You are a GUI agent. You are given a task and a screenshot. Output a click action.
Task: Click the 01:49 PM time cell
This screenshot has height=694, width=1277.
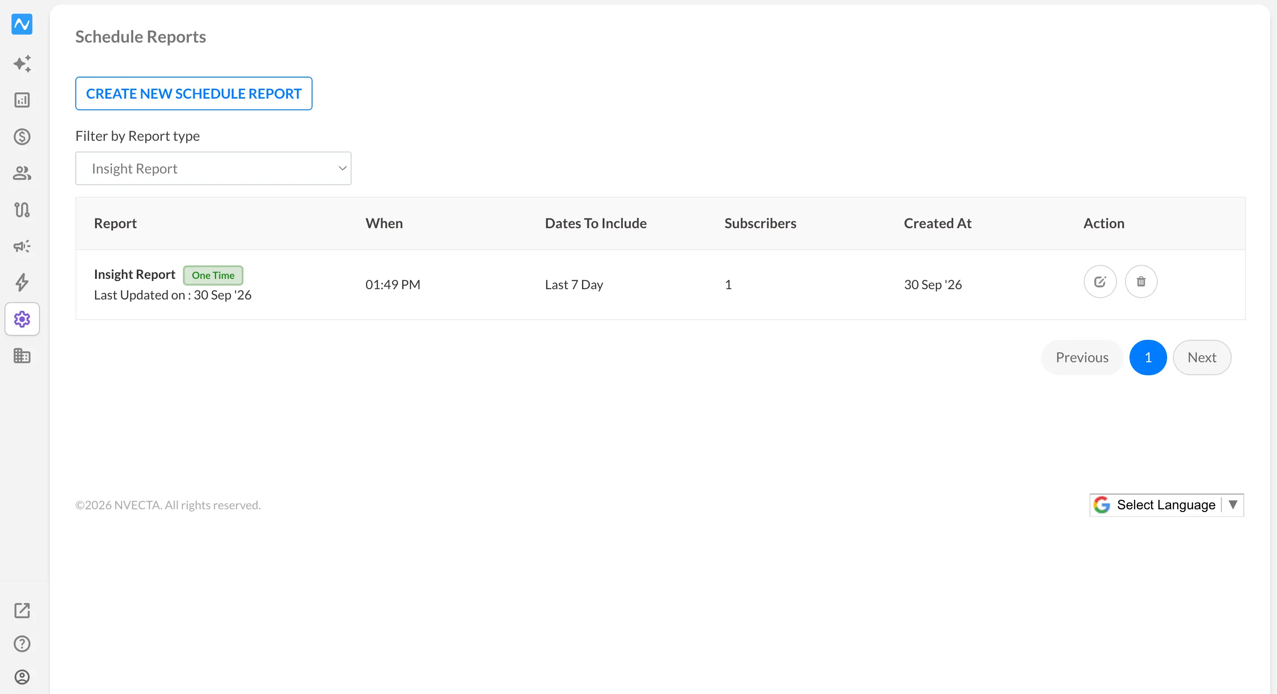tap(393, 285)
